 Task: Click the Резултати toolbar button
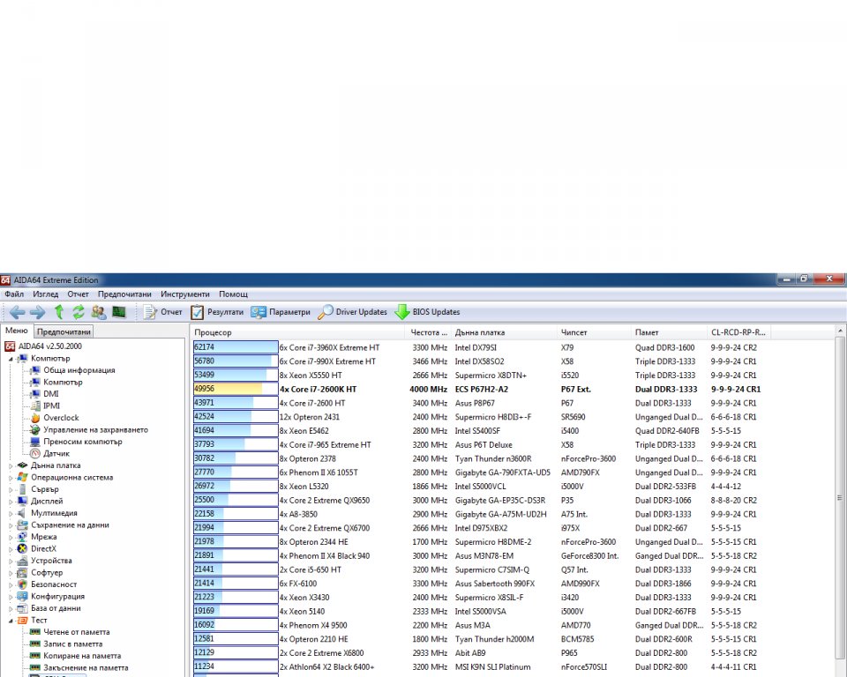217,312
